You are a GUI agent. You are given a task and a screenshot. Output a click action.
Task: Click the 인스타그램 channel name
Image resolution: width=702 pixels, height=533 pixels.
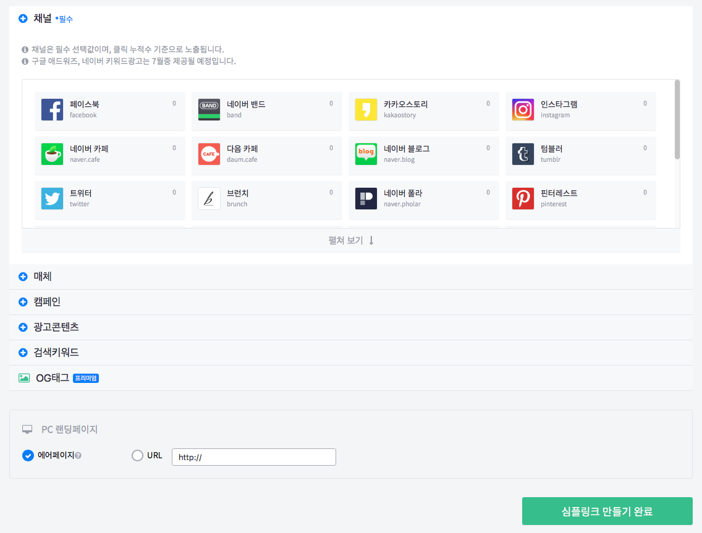coord(559,104)
